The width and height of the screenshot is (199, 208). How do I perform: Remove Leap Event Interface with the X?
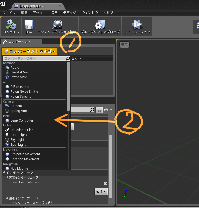click(105, 184)
